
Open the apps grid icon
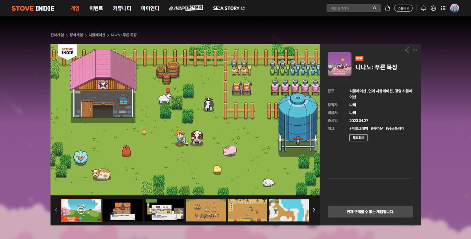click(444, 8)
